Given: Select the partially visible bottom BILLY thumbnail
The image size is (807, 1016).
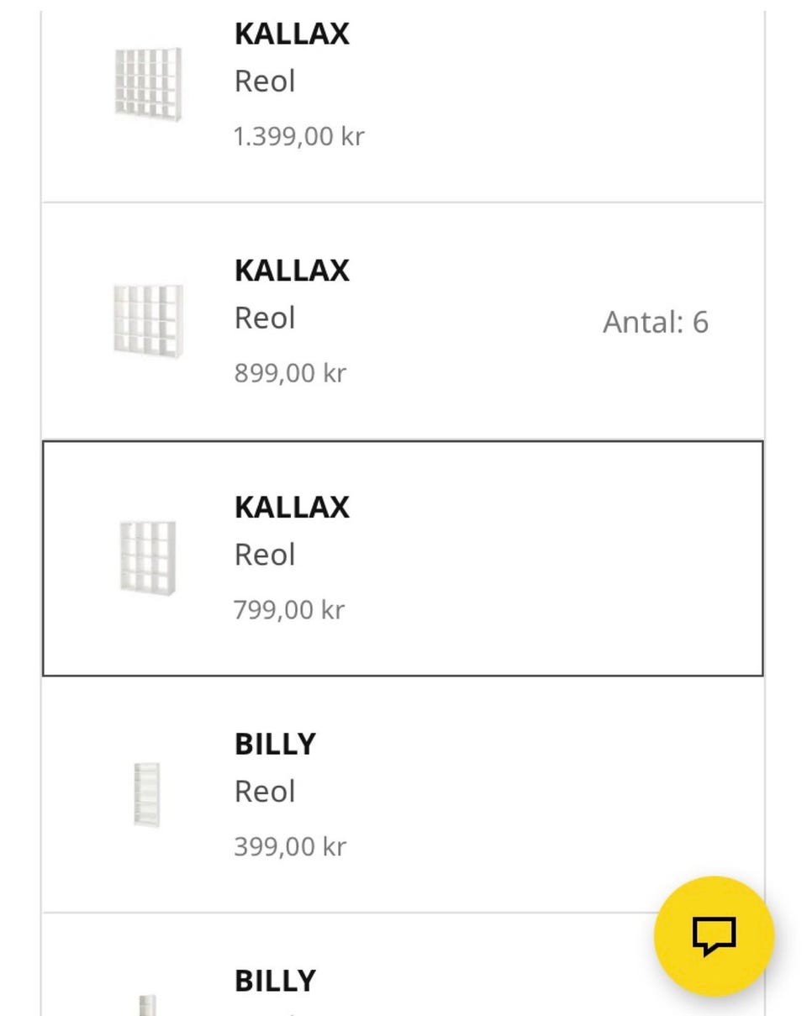Looking at the screenshot, I should 147,1005.
